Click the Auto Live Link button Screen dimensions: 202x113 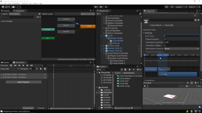pos(88,14)
